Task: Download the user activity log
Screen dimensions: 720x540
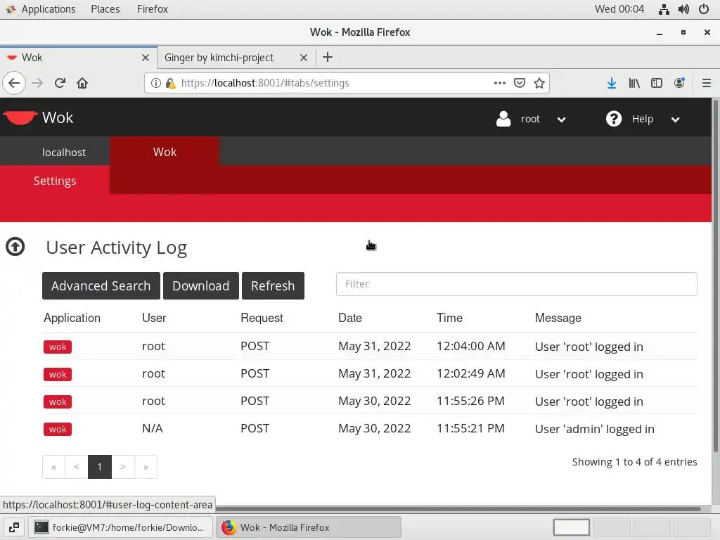Action: (200, 285)
